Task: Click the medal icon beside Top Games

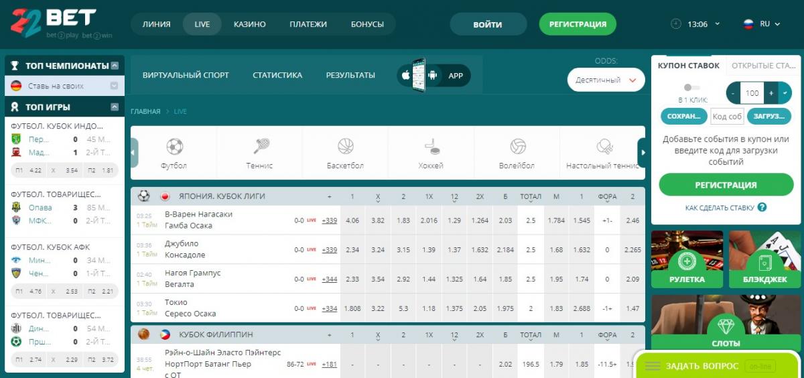Action: coord(15,107)
